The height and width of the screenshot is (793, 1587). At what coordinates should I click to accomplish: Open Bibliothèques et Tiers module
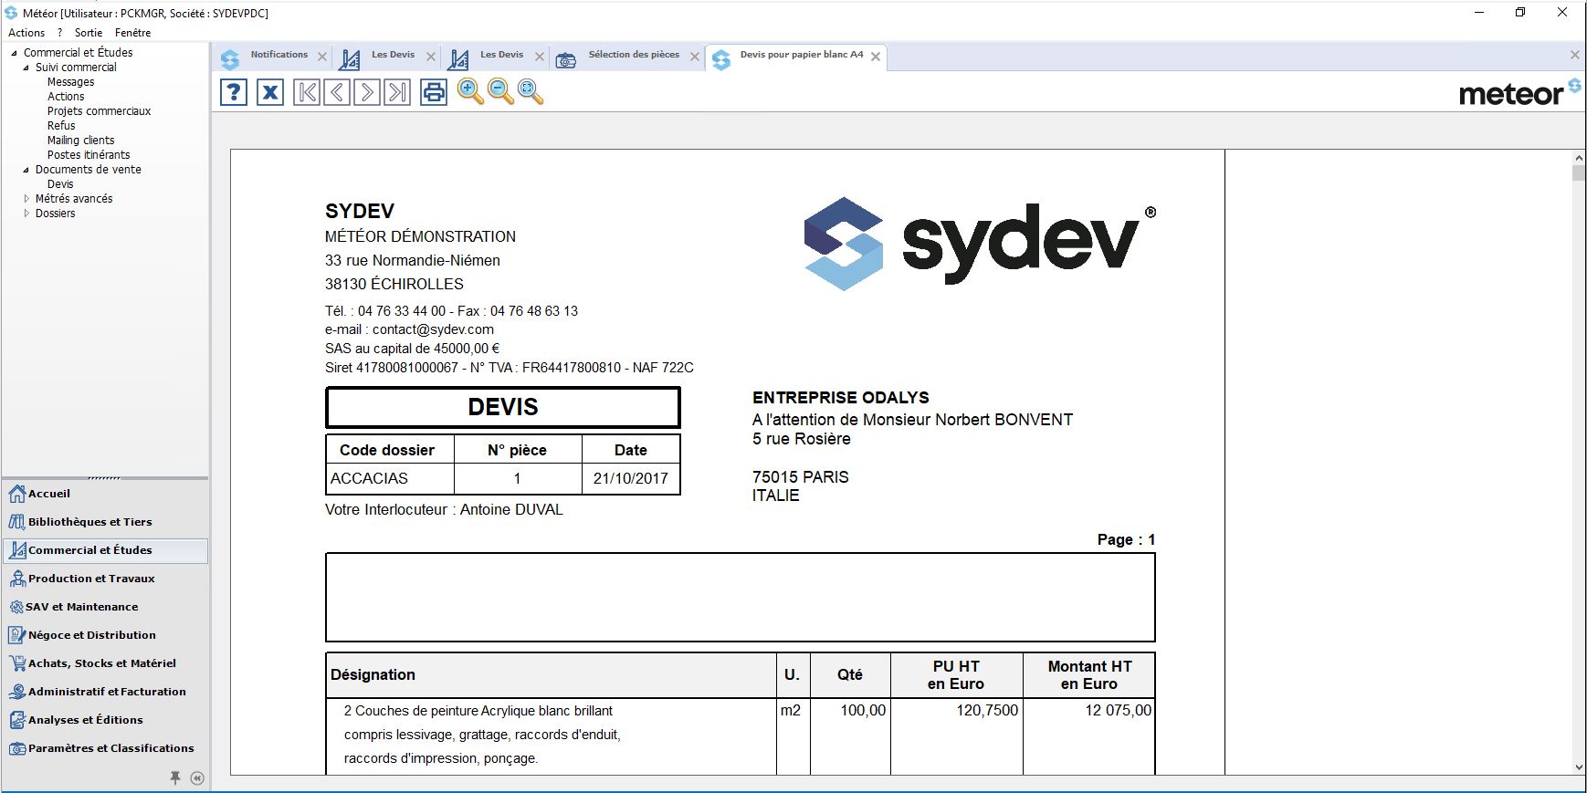(x=105, y=522)
